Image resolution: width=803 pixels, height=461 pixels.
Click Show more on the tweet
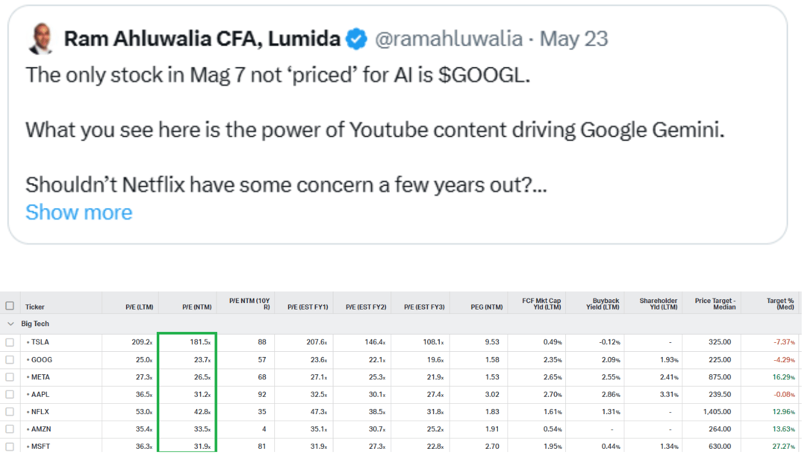pyautogui.click(x=79, y=212)
